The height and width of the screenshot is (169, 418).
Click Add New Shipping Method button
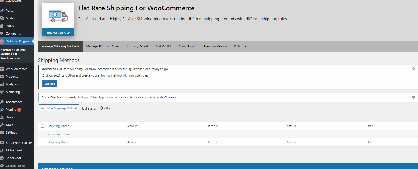[x=59, y=108]
